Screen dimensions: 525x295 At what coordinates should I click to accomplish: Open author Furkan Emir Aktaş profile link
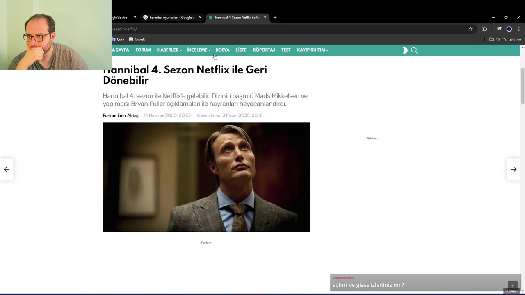(x=121, y=116)
